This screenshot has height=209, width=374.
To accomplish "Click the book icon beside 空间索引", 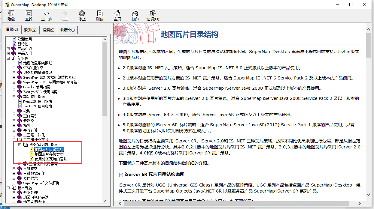I will [20, 116].
